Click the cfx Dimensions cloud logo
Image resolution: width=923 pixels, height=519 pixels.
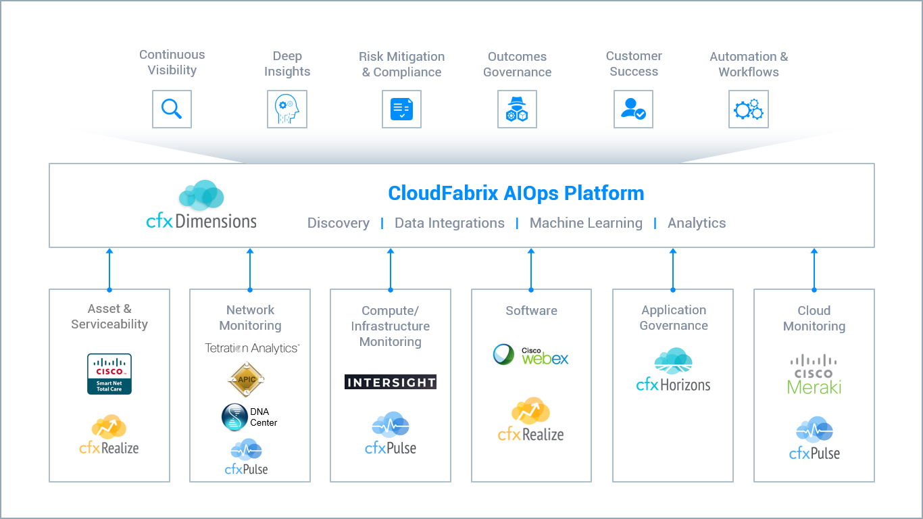(201, 205)
